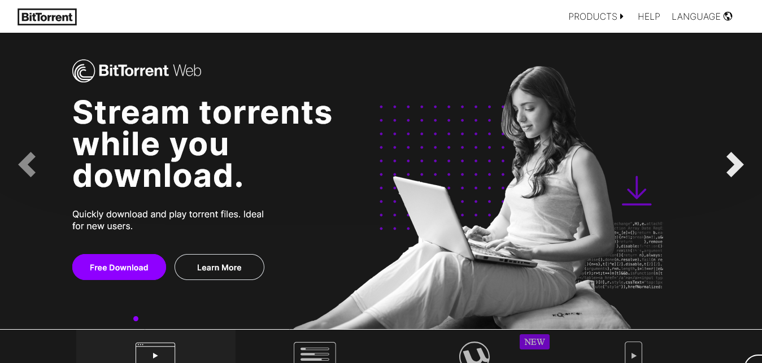Viewport: 762px width, 363px height.
Task: Click the purple NEW badge
Action: 534,342
